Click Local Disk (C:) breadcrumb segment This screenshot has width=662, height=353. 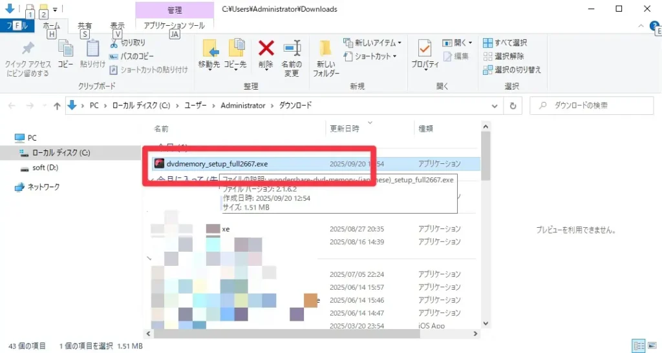pos(141,105)
